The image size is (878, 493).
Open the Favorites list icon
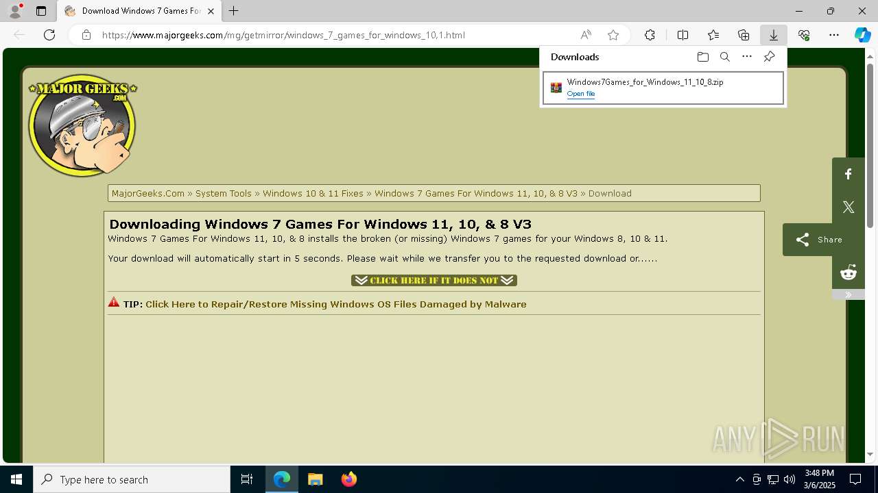point(713,35)
